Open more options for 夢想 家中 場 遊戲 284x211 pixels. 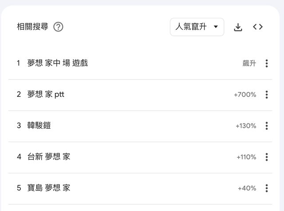point(266,64)
